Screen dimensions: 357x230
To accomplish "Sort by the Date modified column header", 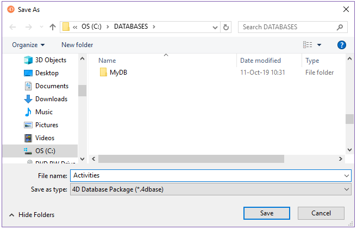I will [261, 61].
